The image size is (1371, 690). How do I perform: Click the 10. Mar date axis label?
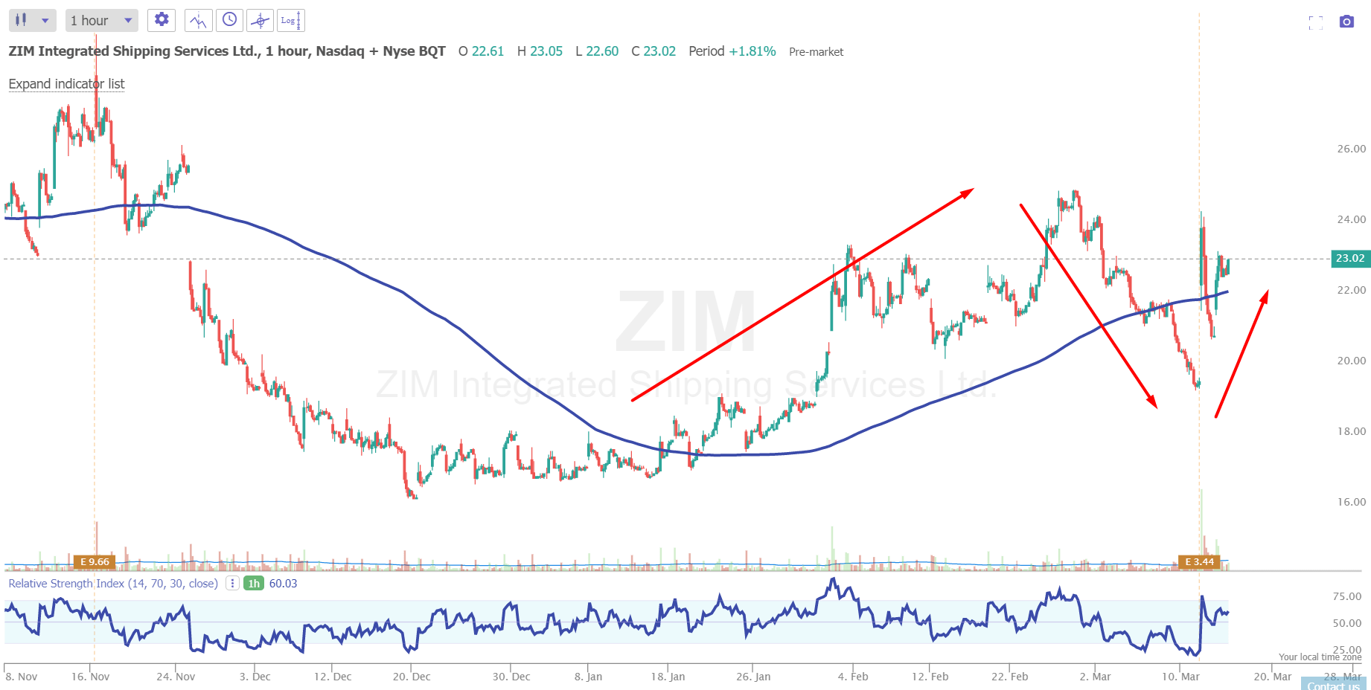[1181, 677]
